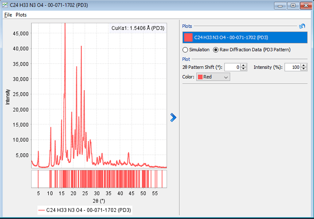Select the Simulation radio button

[x=185, y=49]
